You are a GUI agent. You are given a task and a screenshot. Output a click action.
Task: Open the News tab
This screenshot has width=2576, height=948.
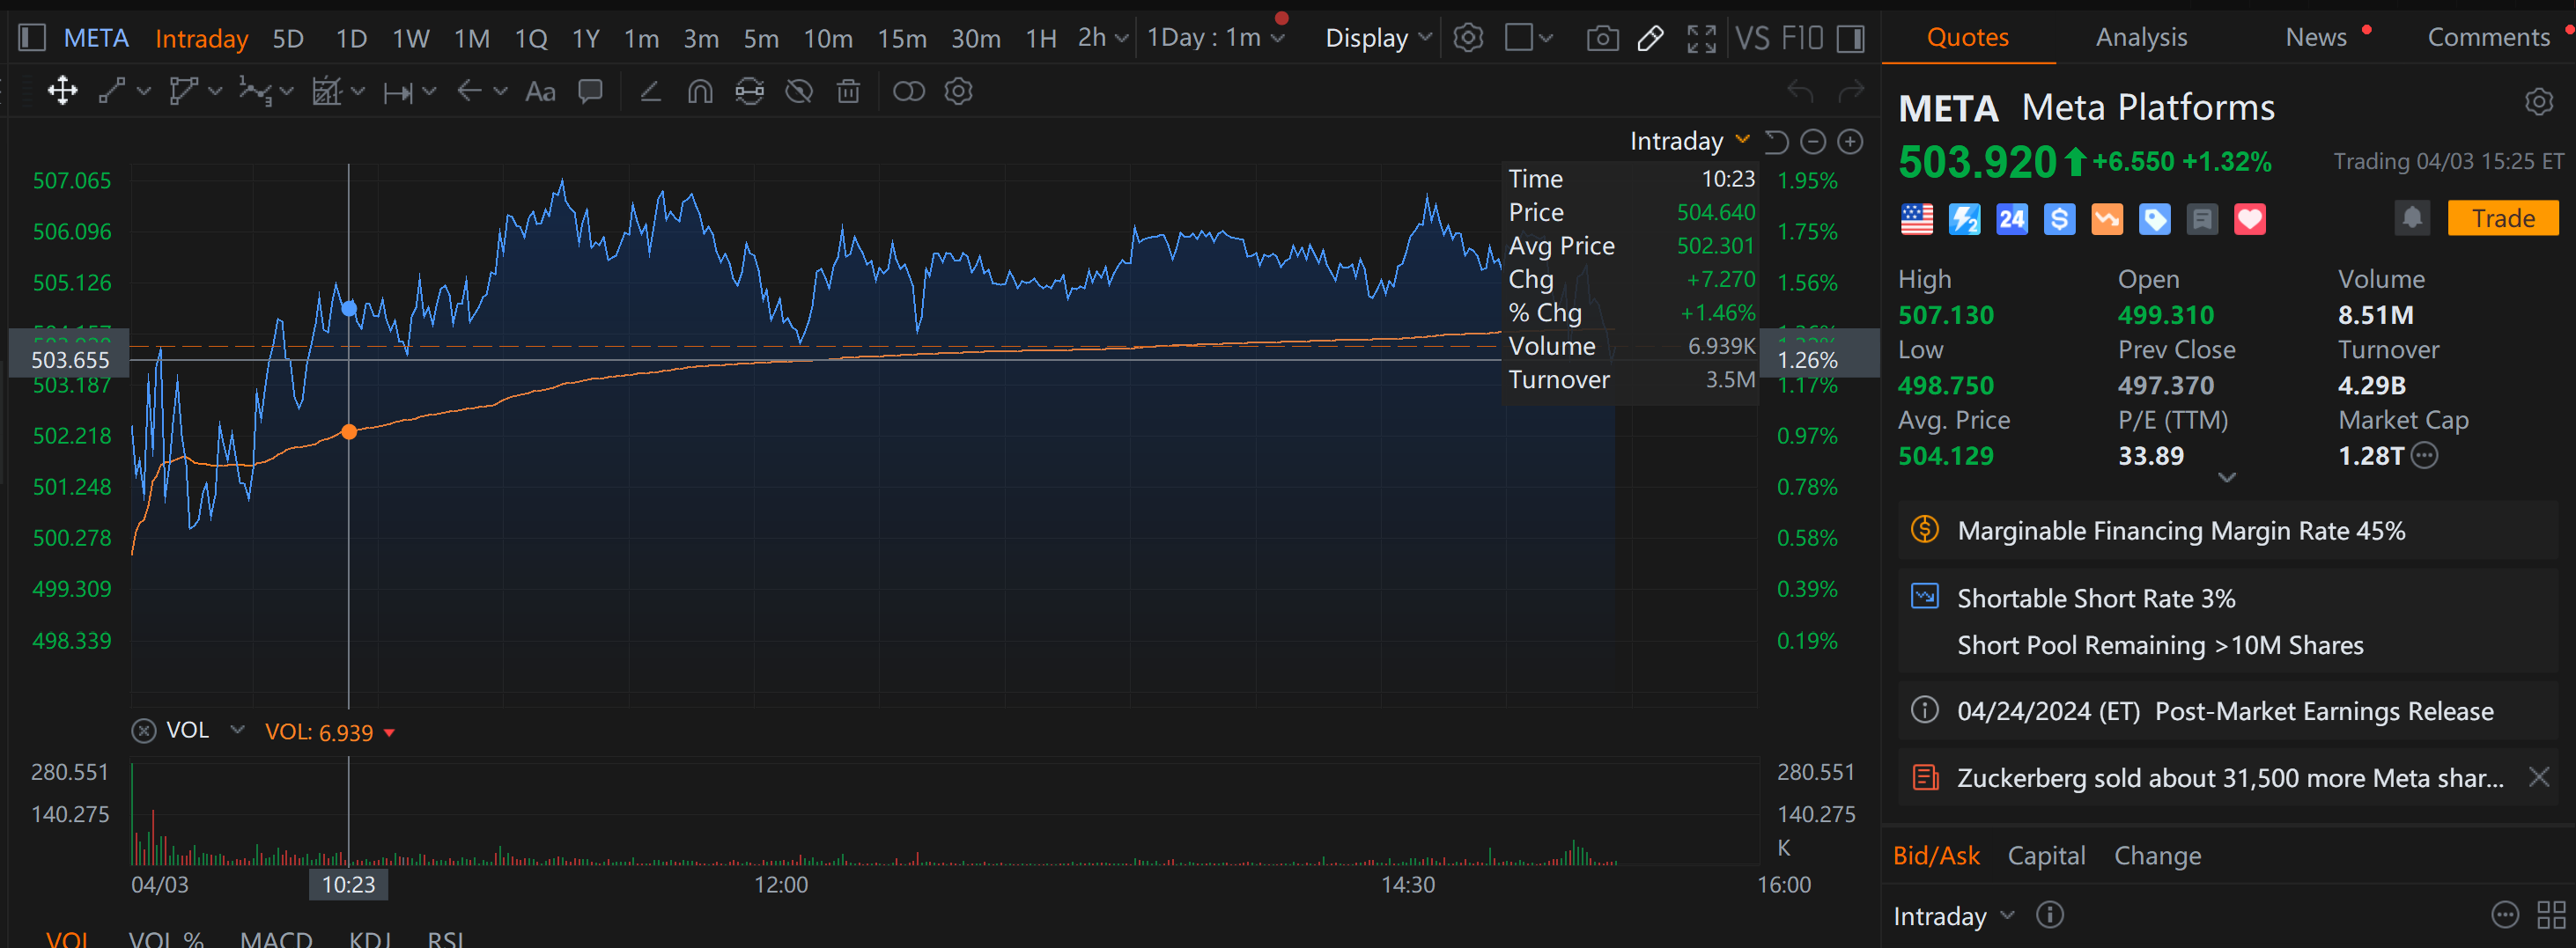[x=2316, y=37]
